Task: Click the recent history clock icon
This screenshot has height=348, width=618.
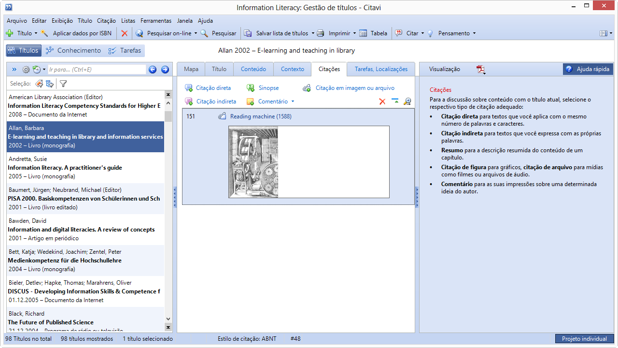Action: 37,70
